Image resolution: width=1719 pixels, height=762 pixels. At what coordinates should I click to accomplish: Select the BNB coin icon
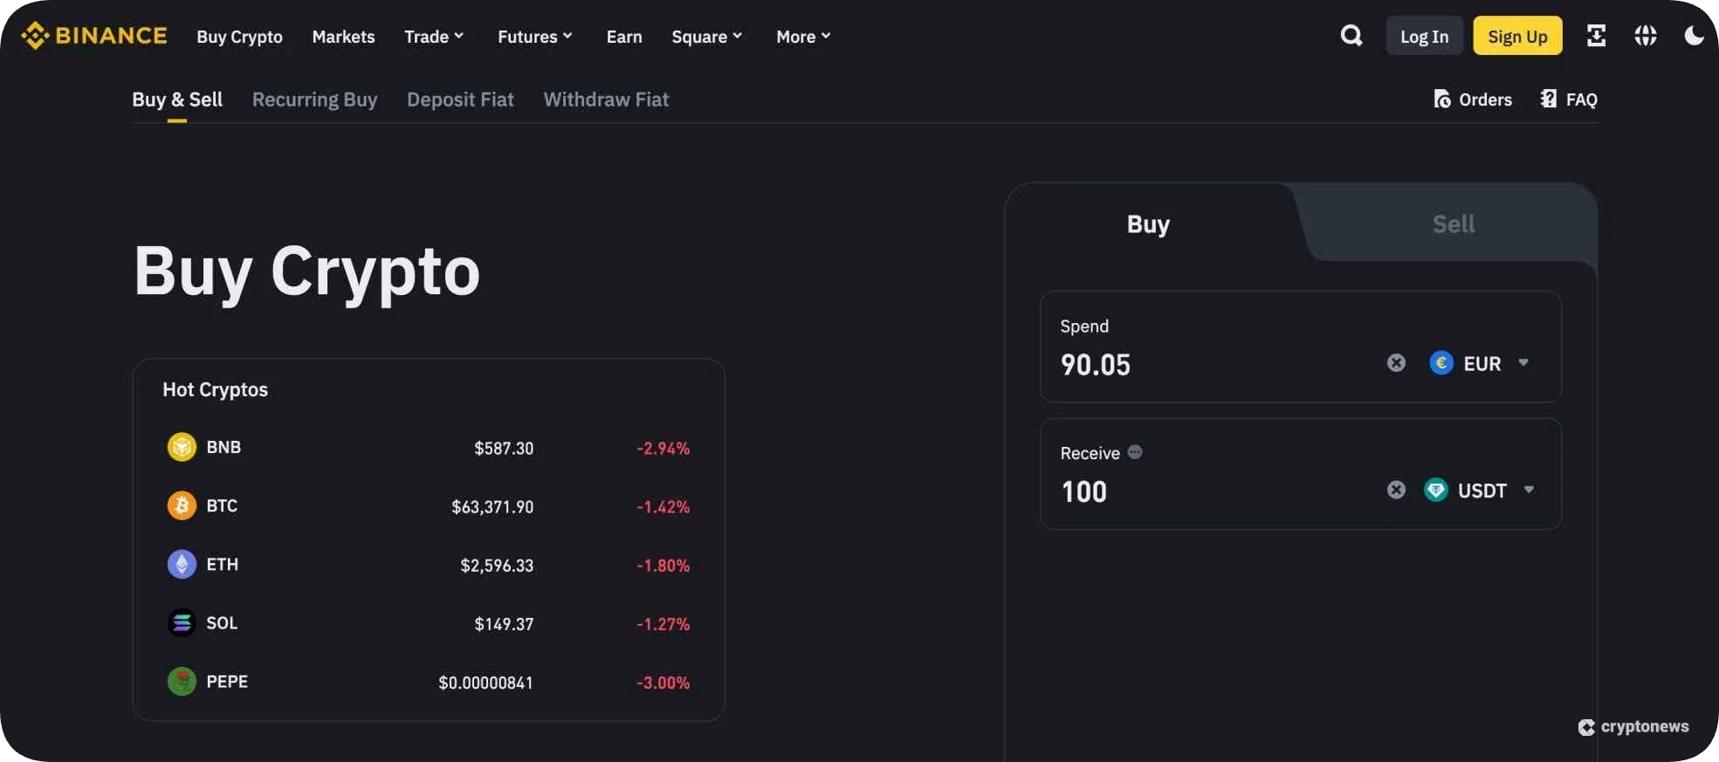182,447
